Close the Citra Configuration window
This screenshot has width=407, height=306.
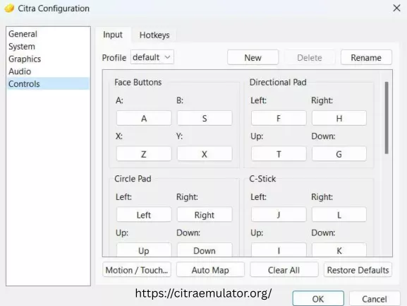(396, 8)
